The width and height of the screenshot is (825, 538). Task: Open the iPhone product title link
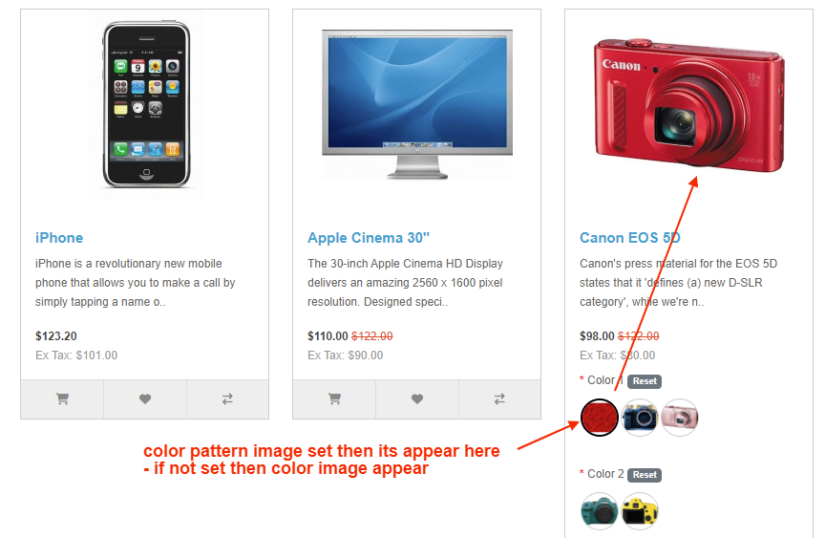59,238
